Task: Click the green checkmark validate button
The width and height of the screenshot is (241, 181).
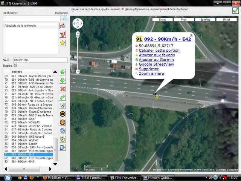Action: click(x=235, y=11)
